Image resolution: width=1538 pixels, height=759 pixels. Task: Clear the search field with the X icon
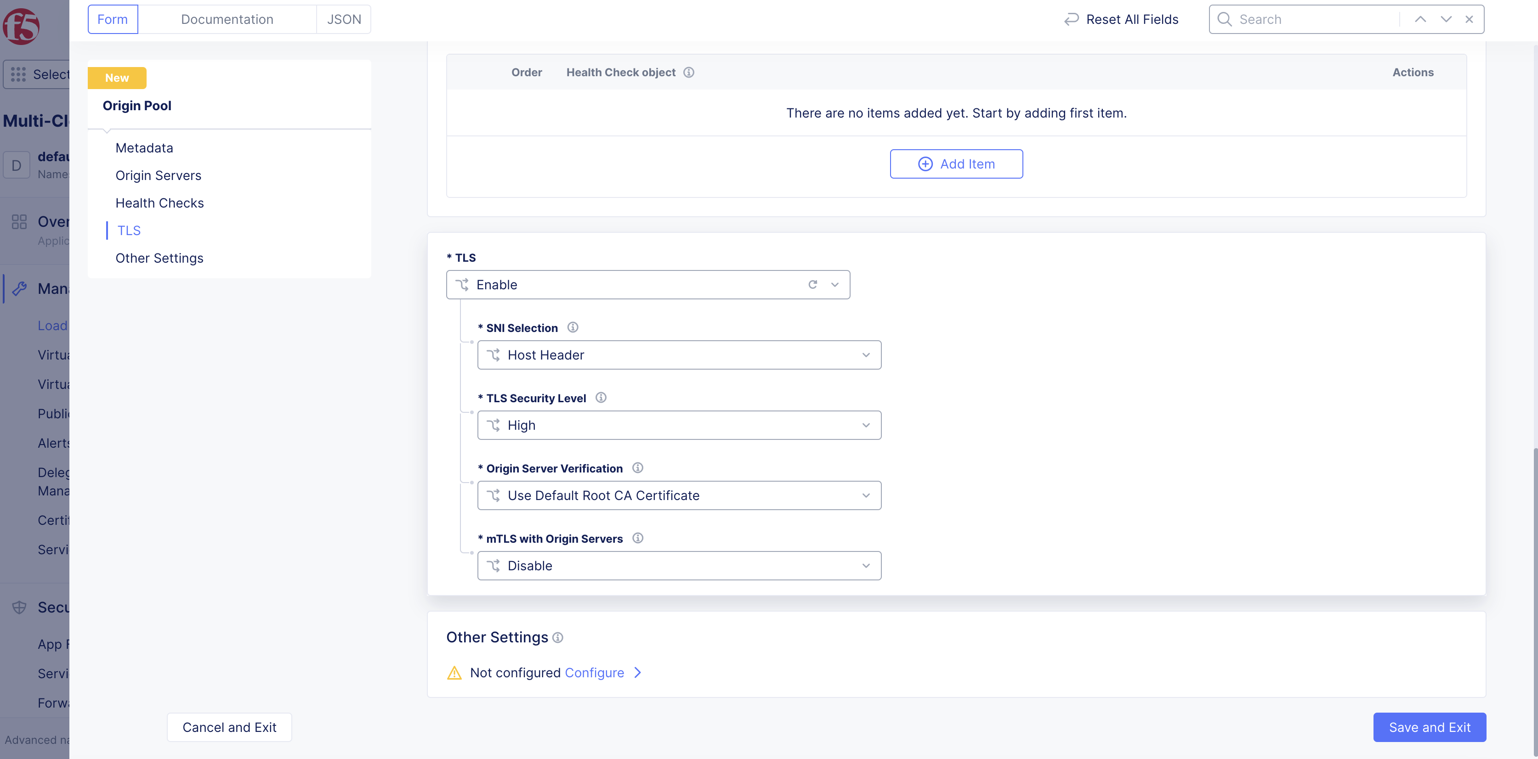pyautogui.click(x=1470, y=19)
